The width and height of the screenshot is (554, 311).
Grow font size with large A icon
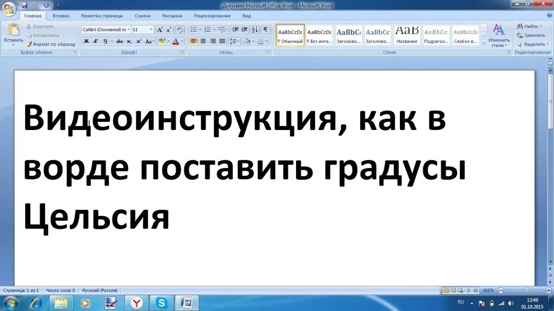pyautogui.click(x=160, y=30)
